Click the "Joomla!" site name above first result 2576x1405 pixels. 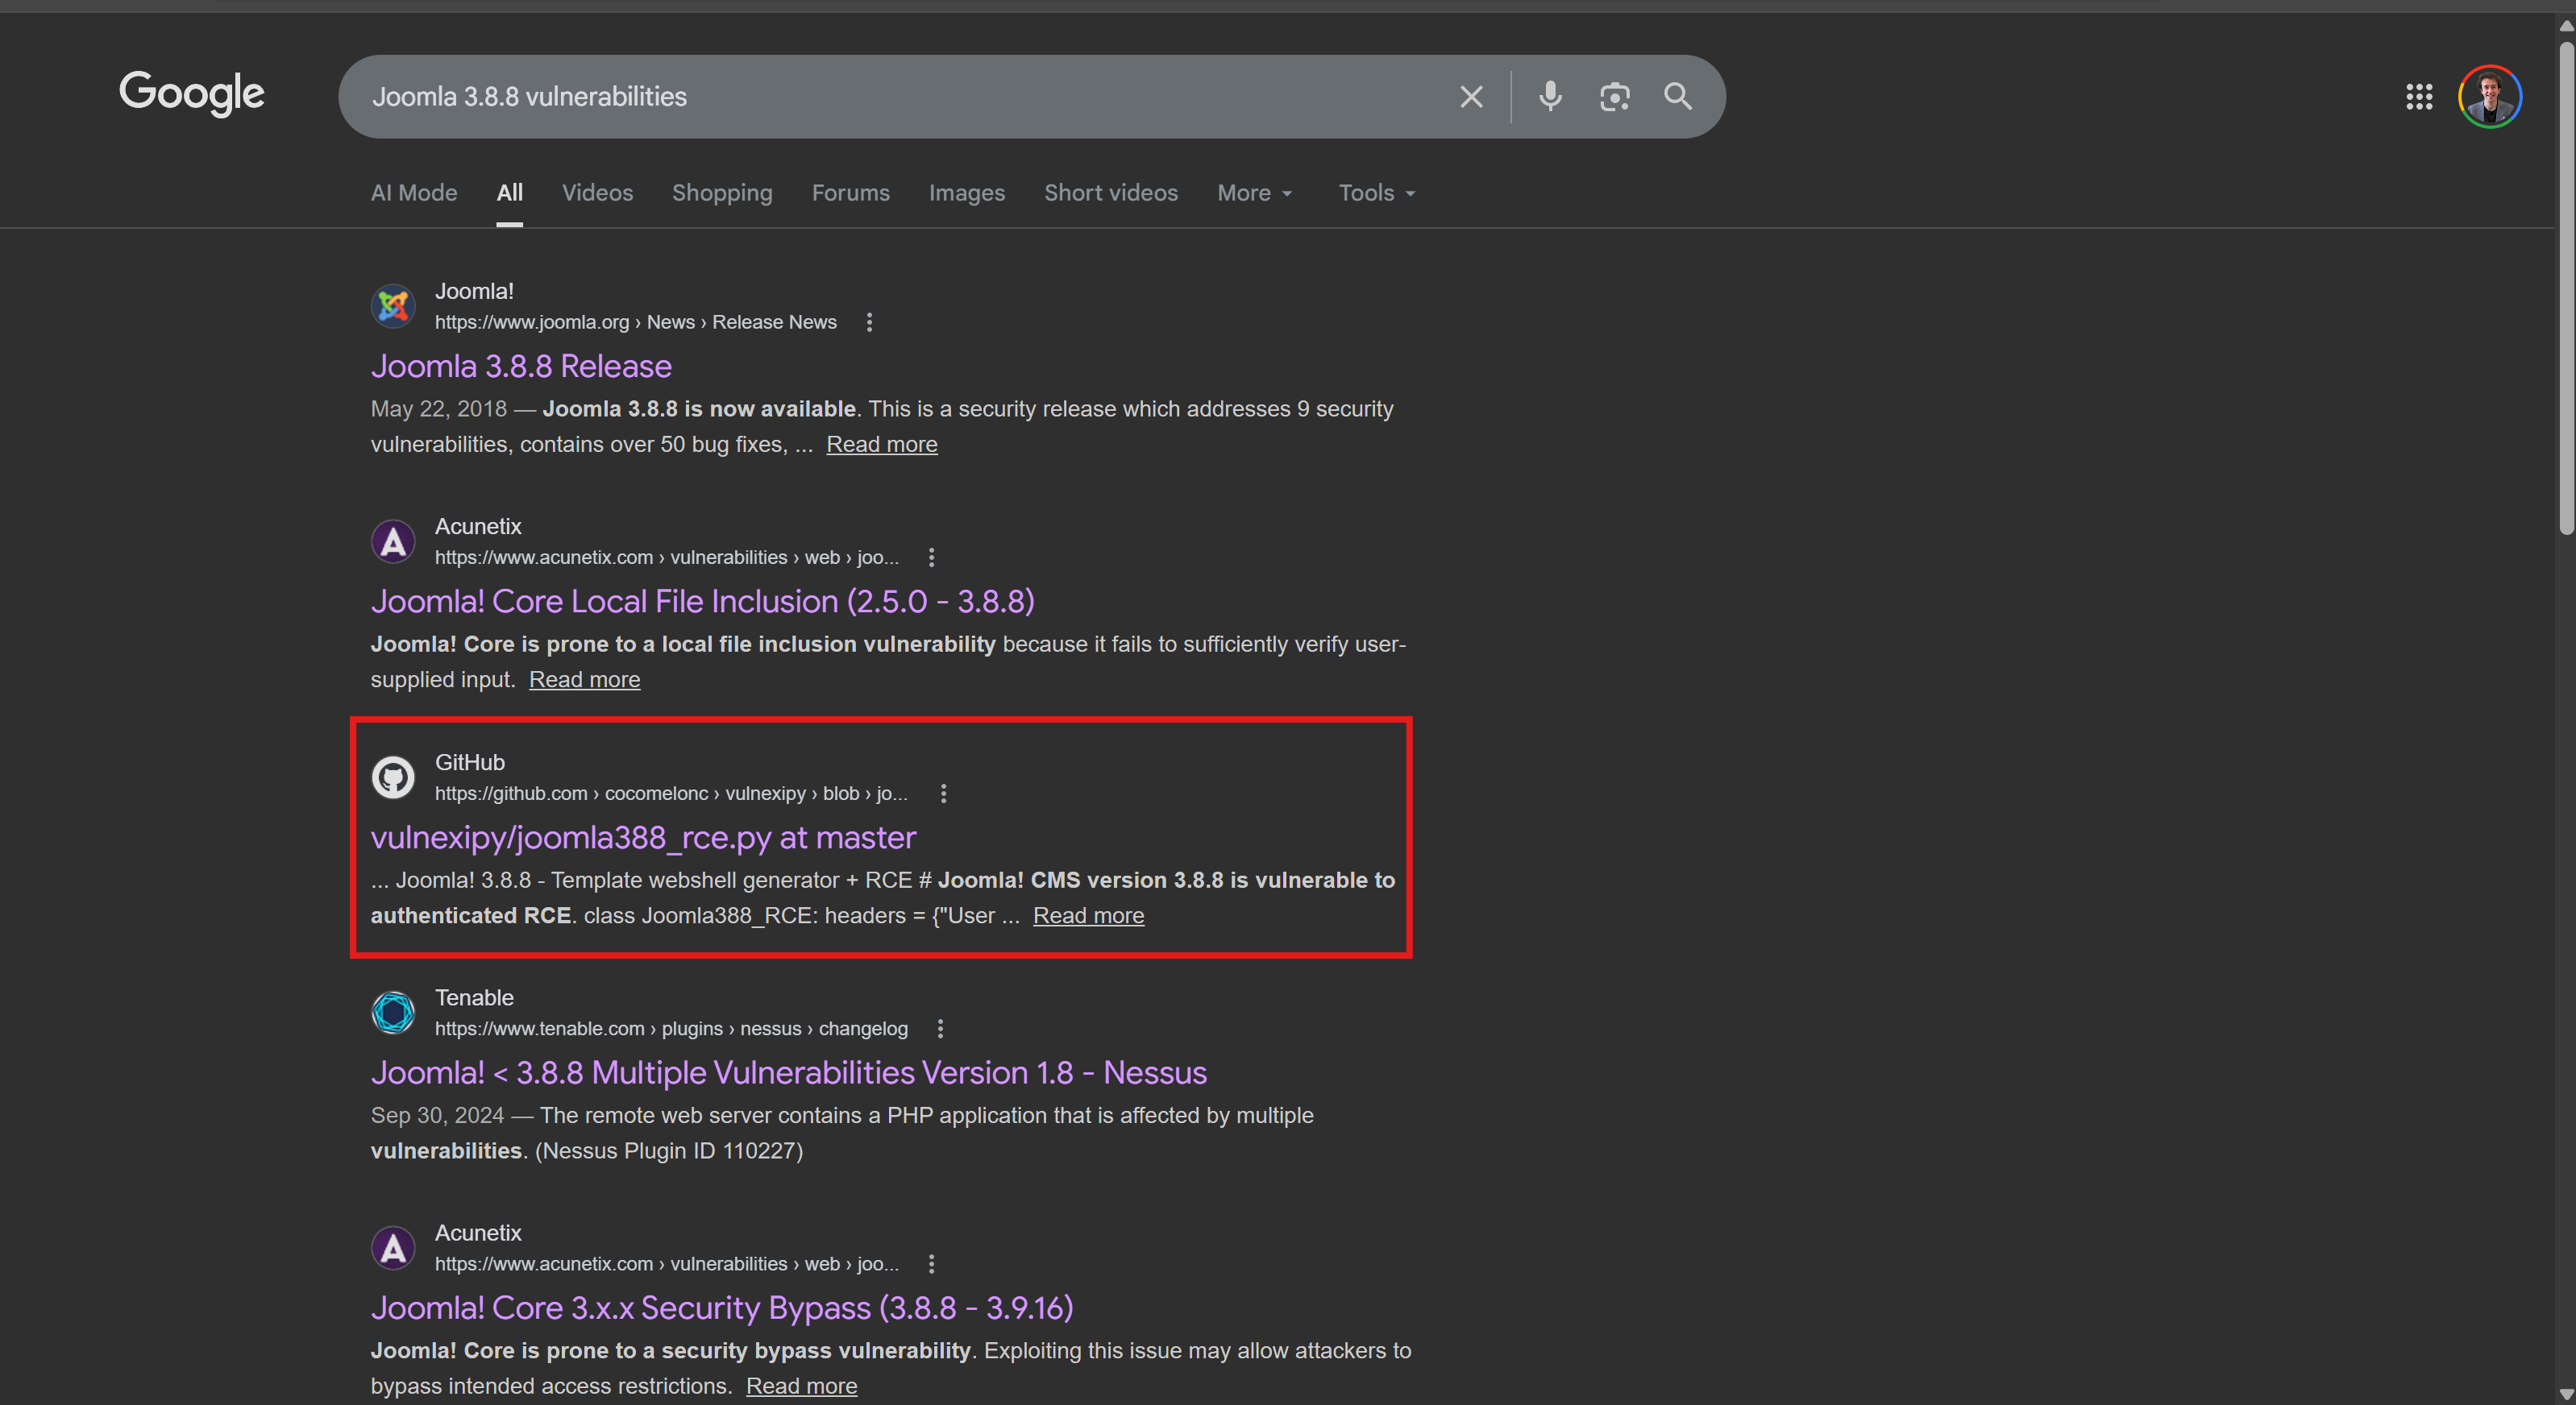tap(474, 292)
